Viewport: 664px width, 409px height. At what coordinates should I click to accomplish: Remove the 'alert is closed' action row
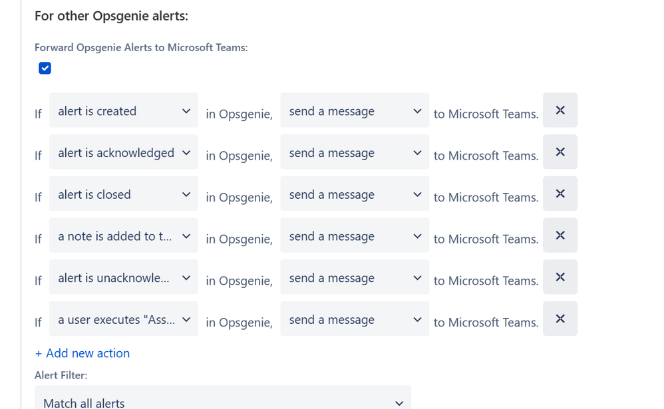click(560, 194)
